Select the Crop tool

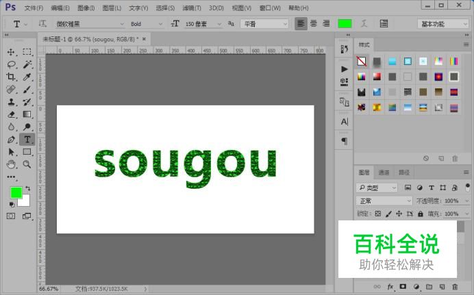pos(11,77)
